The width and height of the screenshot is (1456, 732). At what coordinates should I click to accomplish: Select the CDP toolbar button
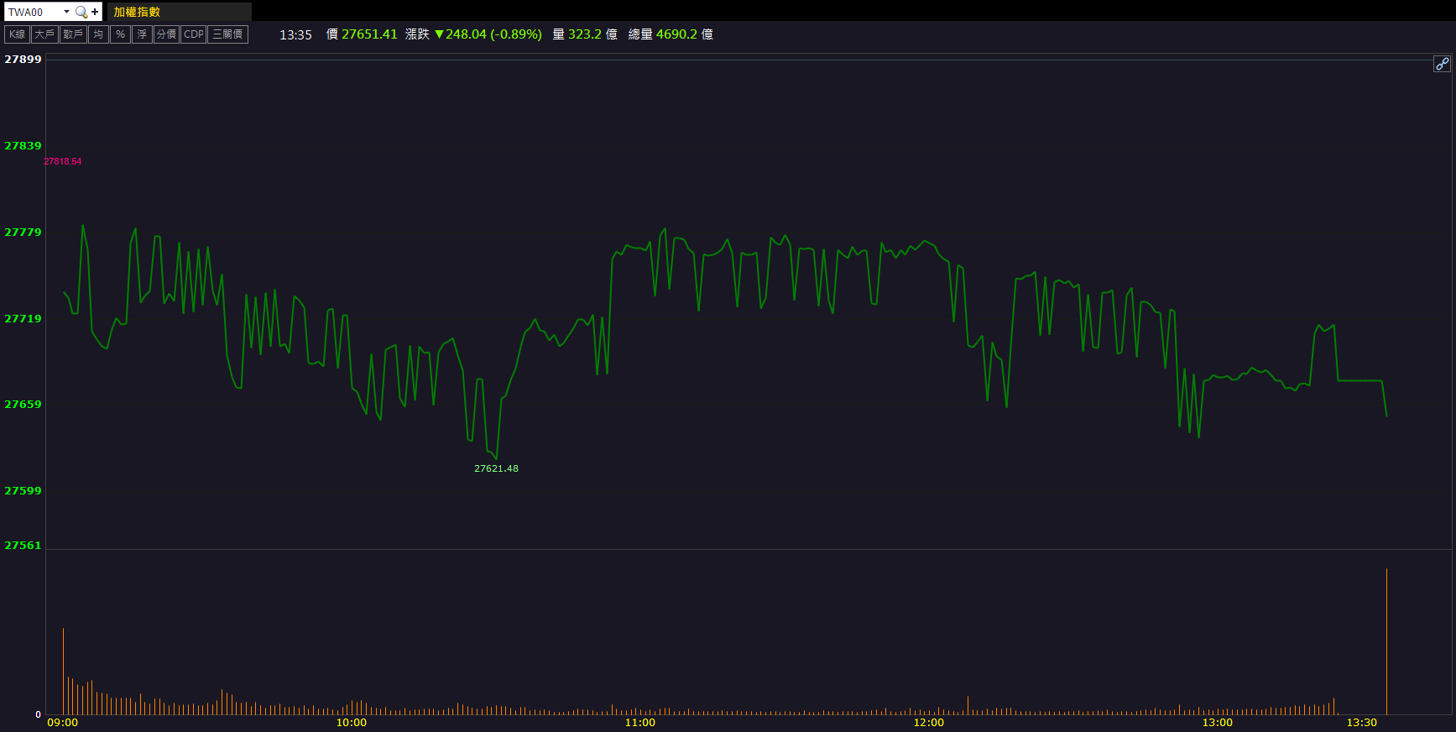(x=194, y=34)
